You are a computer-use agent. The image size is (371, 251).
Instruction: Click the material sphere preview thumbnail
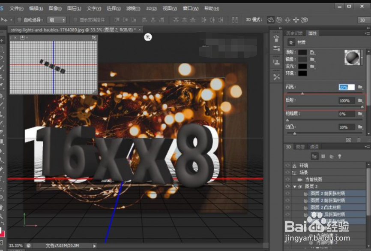tap(352, 57)
